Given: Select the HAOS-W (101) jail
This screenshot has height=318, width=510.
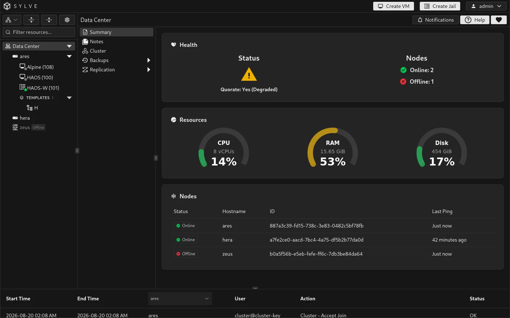Looking at the screenshot, I should [x=39, y=88].
